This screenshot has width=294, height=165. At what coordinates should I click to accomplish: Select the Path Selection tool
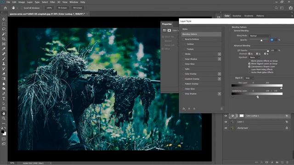tap(4, 104)
